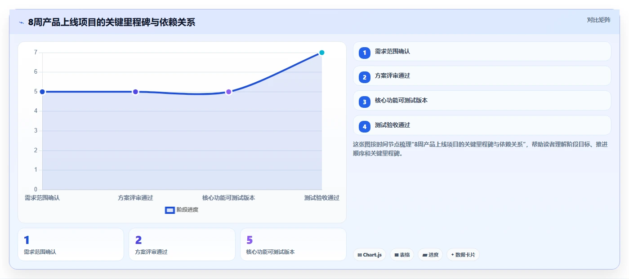The width and height of the screenshot is (629, 279).
Task: Toggle the 阶段进度 legend entry
Action: coord(182,210)
